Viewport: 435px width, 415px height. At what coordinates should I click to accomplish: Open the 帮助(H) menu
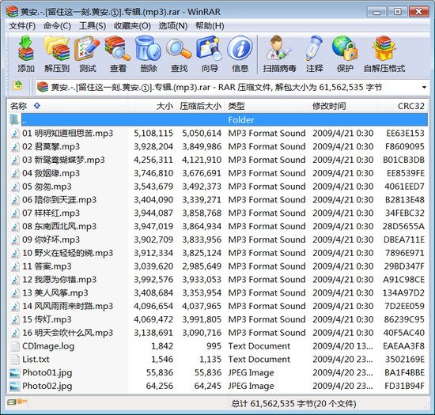click(x=210, y=26)
